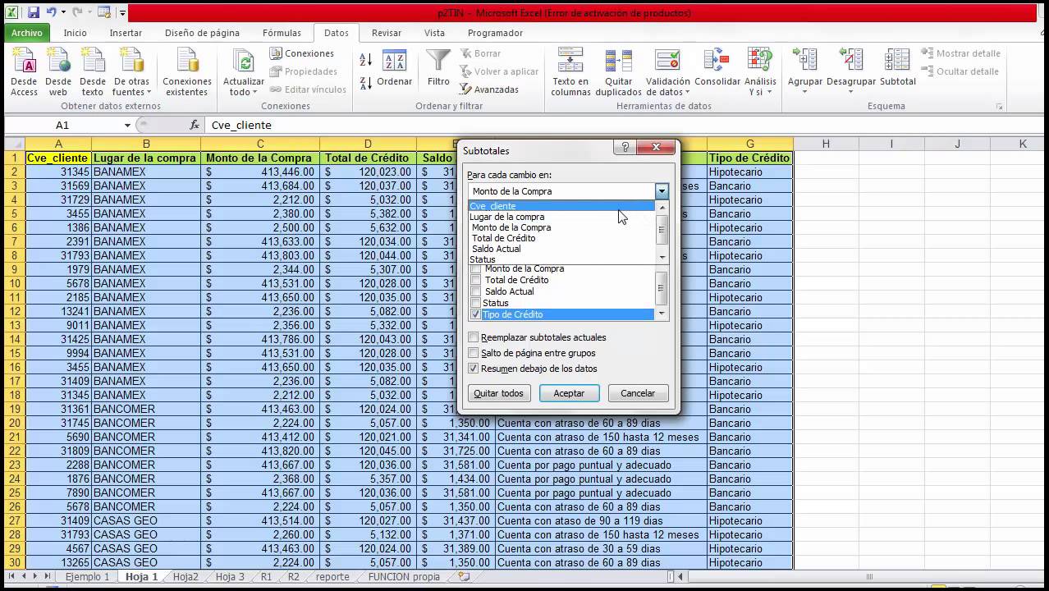The image size is (1049, 591).
Task: Click Texto en columnas
Action: pyautogui.click(x=570, y=72)
